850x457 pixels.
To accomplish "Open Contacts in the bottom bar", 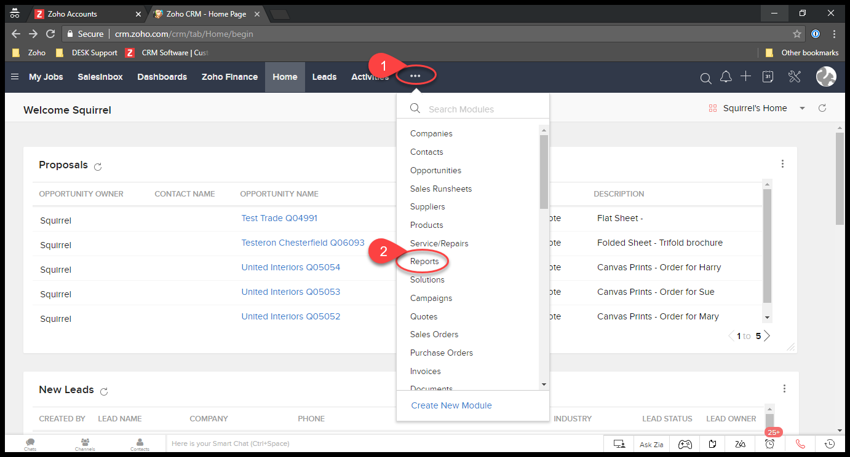I will [x=140, y=444].
